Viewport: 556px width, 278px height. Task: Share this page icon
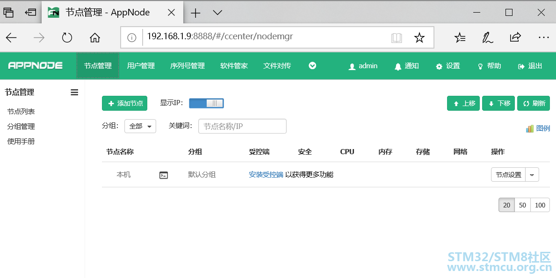(515, 37)
